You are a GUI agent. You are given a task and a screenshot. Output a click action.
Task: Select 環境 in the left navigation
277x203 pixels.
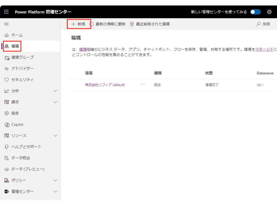[15, 46]
